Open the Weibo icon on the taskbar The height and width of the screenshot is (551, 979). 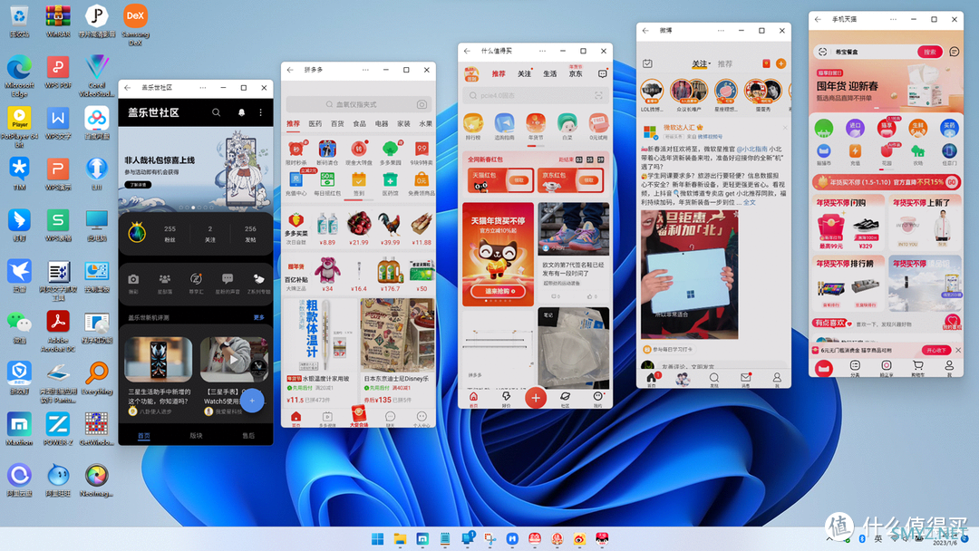[x=579, y=538]
